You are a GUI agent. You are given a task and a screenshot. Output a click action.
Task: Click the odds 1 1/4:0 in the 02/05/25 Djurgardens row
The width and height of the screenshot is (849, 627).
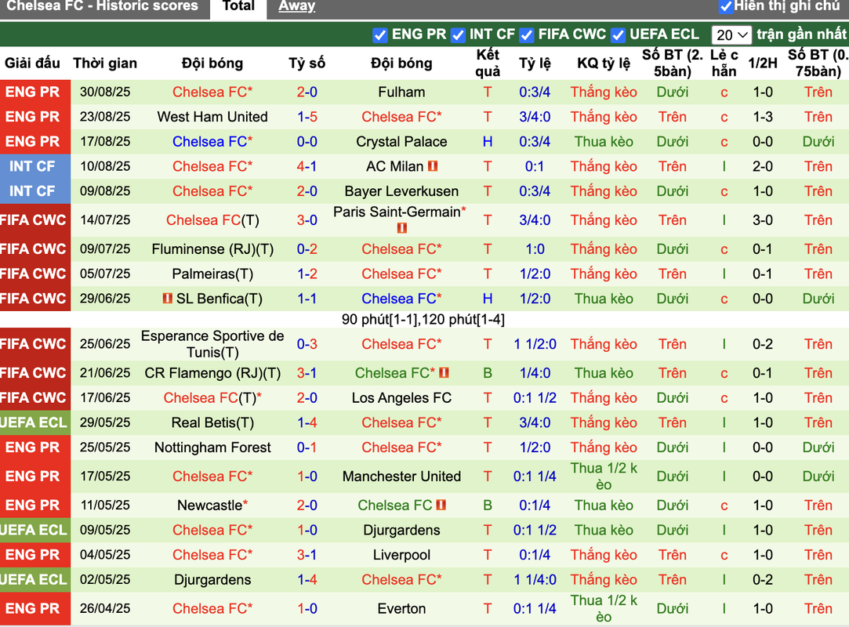coord(535,580)
